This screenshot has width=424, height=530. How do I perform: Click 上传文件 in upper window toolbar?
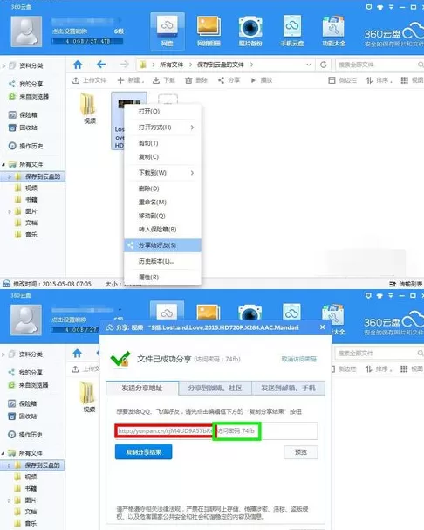pyautogui.click(x=90, y=80)
